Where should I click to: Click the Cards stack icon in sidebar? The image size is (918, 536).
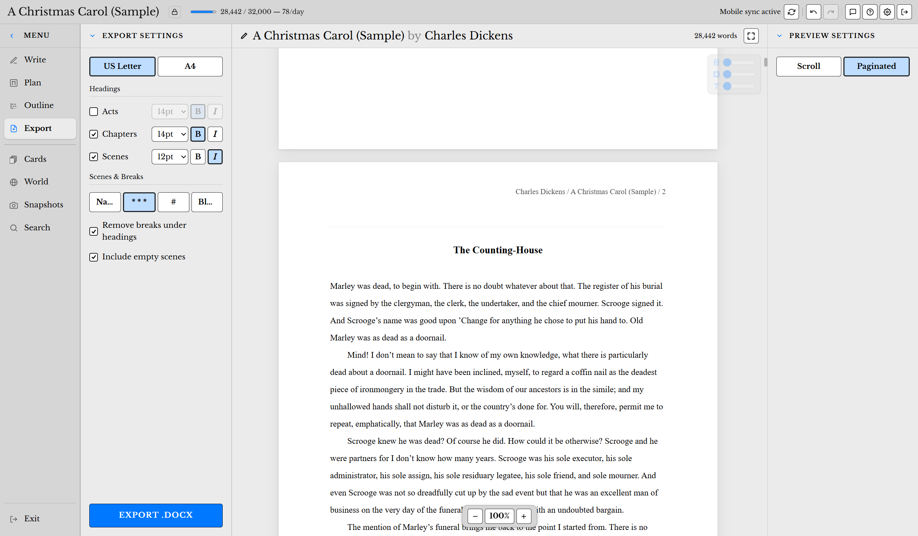(x=14, y=160)
